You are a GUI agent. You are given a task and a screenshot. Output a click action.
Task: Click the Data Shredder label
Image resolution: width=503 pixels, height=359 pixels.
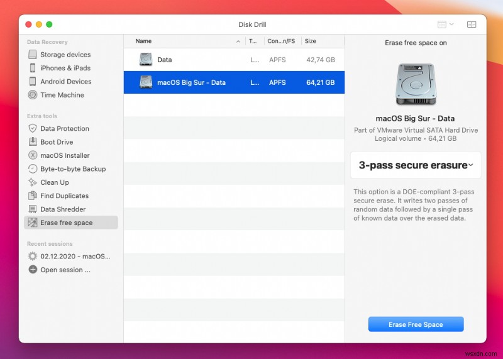63,209
